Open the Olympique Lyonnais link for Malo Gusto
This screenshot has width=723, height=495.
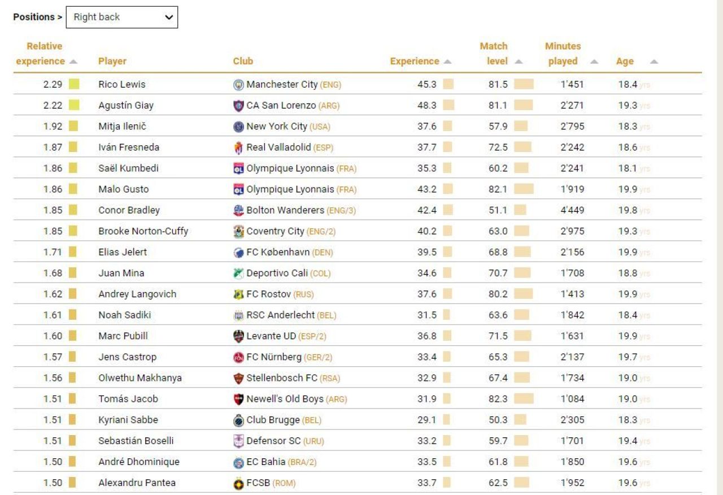[290, 189]
